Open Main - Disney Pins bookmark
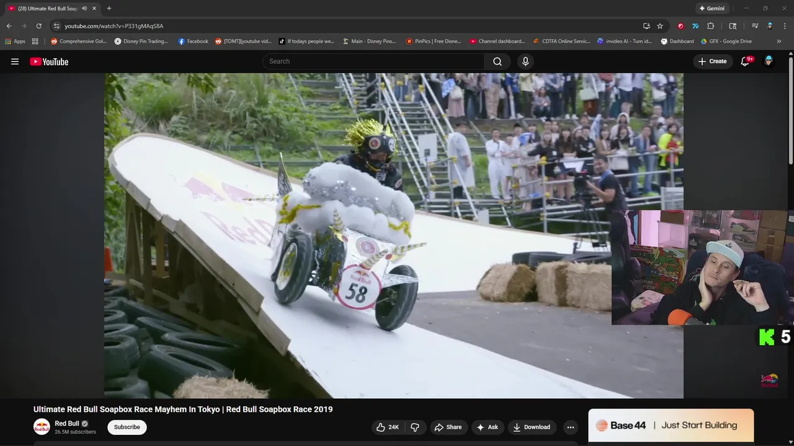This screenshot has width=794, height=446. pos(369,42)
